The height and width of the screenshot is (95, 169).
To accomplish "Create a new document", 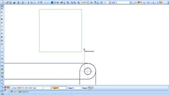I will click(x=3, y=2).
